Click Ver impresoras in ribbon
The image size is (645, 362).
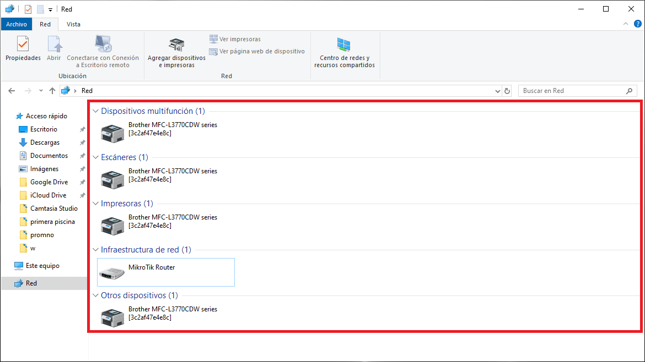click(235, 39)
